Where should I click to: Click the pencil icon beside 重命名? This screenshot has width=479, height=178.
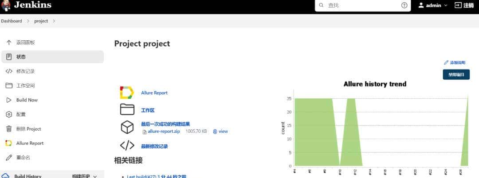pos(9,158)
